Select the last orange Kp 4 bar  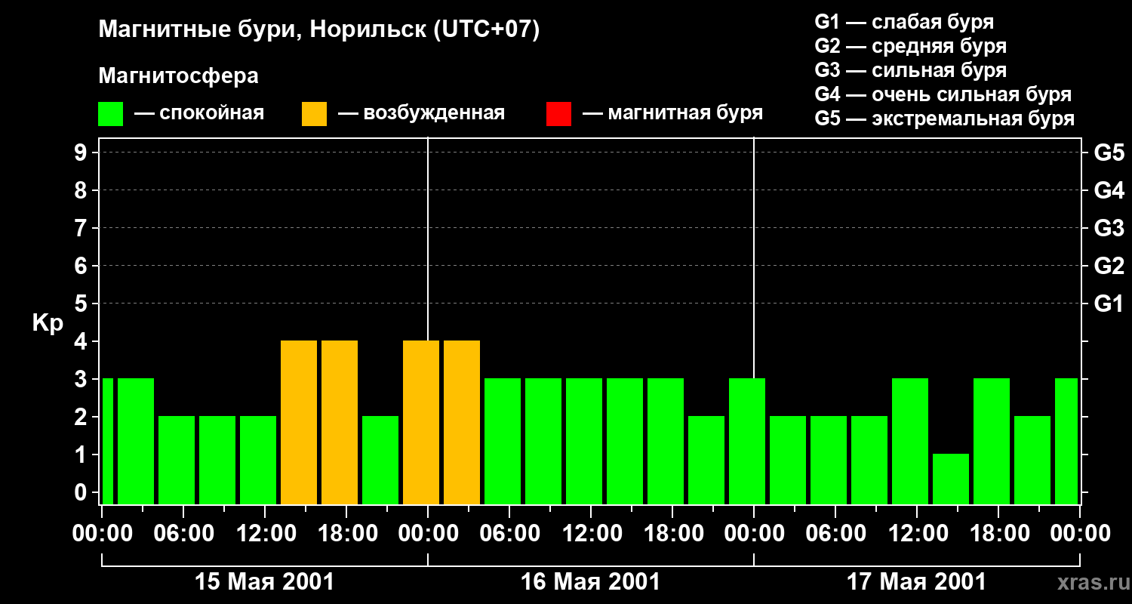coord(462,422)
